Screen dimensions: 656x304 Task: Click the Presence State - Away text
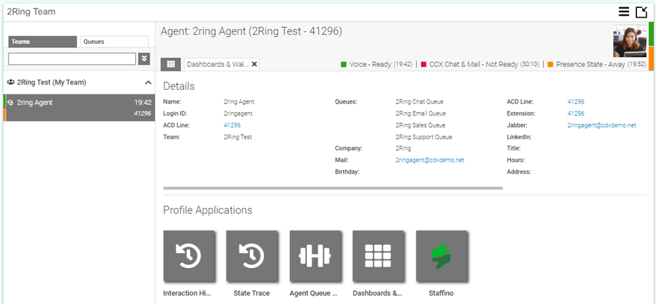pos(591,64)
